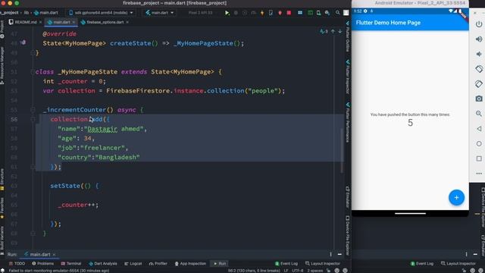485x273 pixels.
Task: Click the editor vertical scrollbar thumb
Action: [342, 150]
